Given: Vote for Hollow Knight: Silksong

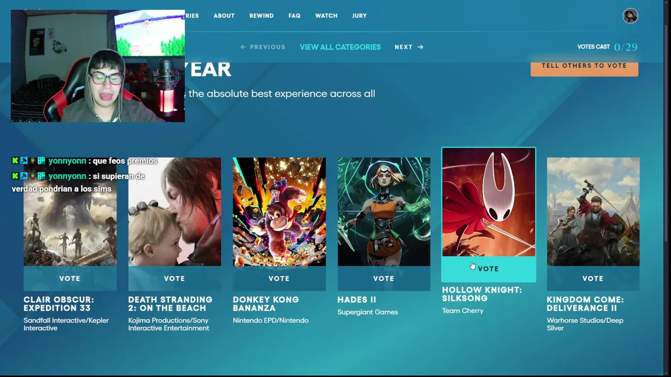Looking at the screenshot, I should tap(489, 269).
